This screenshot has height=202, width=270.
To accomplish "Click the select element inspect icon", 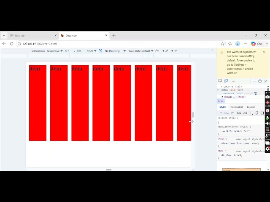I will point(220,81).
